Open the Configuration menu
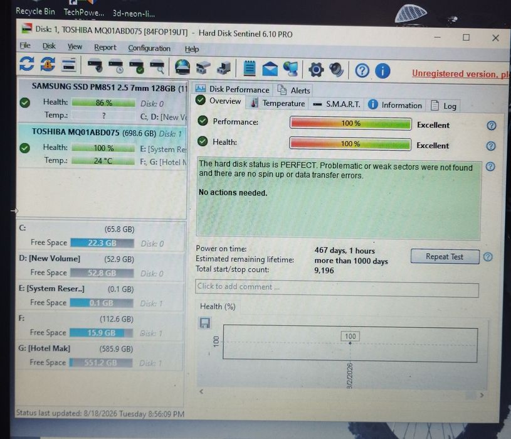 point(149,48)
